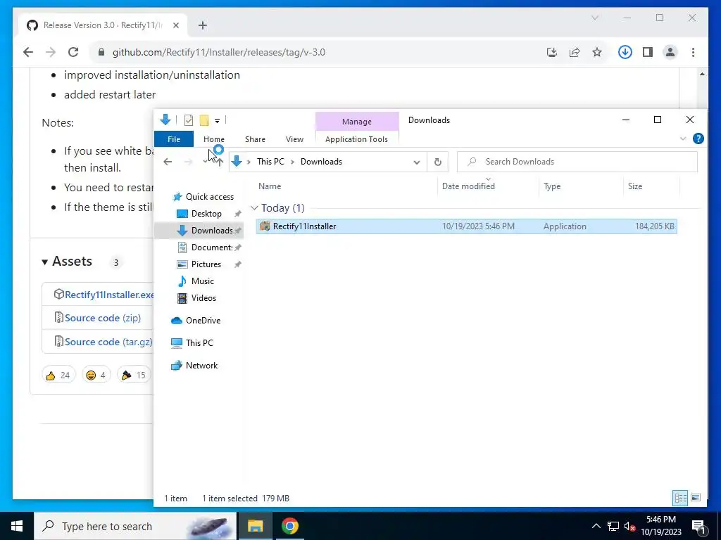Open the File menu in Explorer
The height and width of the screenshot is (540, 721).
point(174,139)
